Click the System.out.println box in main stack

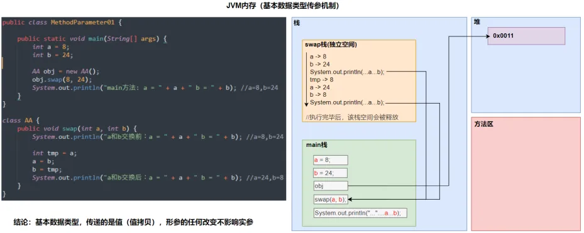pyautogui.click(x=360, y=213)
